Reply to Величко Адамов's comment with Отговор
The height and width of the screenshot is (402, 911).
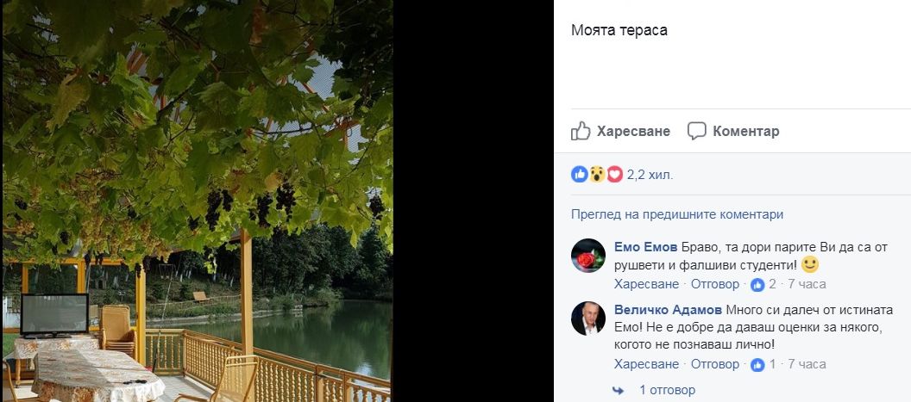(x=714, y=364)
